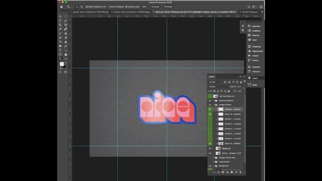The height and width of the screenshot is (181, 322).
Task: Click the Delete layer trash icon
Action: pyautogui.click(x=240, y=172)
